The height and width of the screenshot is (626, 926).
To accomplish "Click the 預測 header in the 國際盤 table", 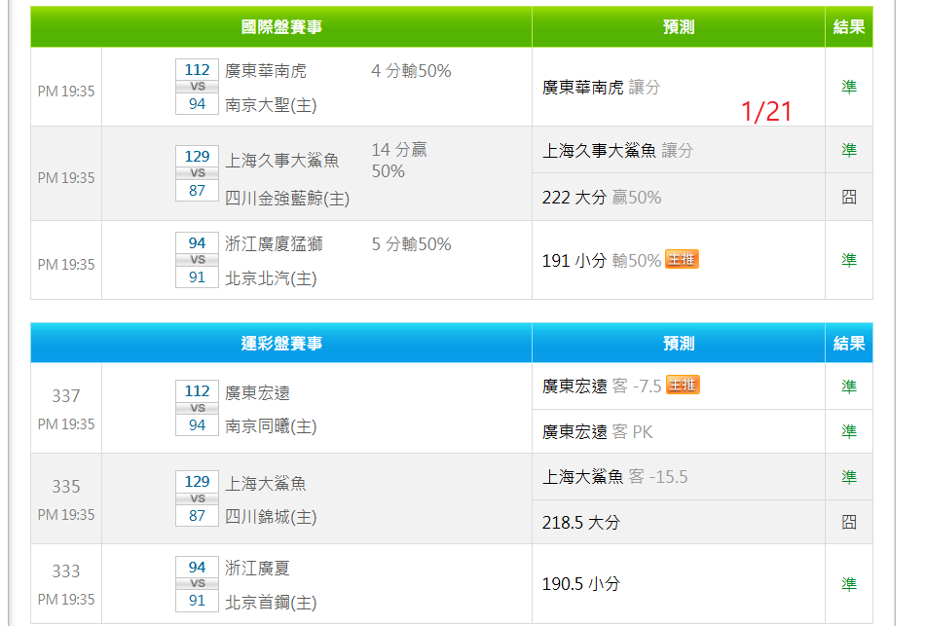I will pyautogui.click(x=679, y=26).
